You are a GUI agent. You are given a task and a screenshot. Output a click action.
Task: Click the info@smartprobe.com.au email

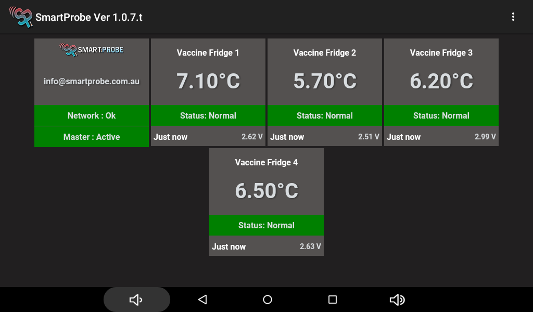click(x=92, y=81)
